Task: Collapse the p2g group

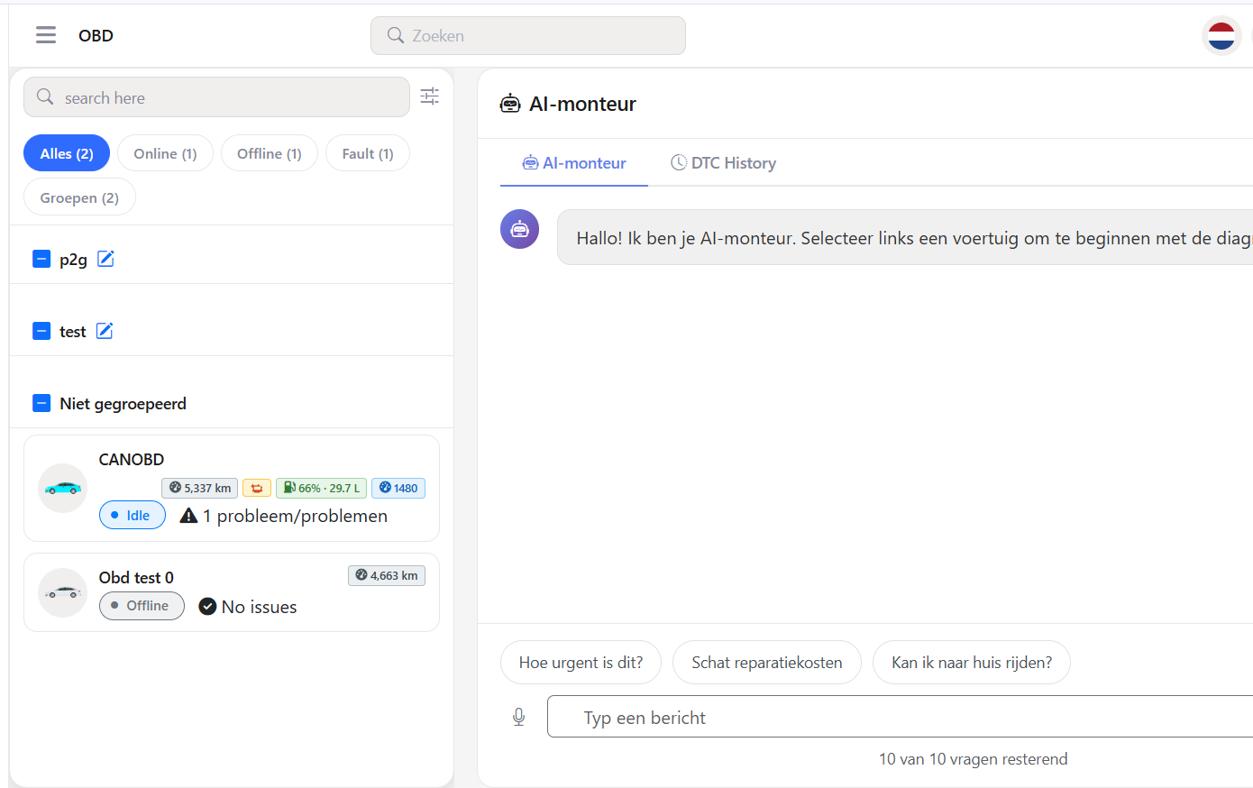Action: pos(41,259)
